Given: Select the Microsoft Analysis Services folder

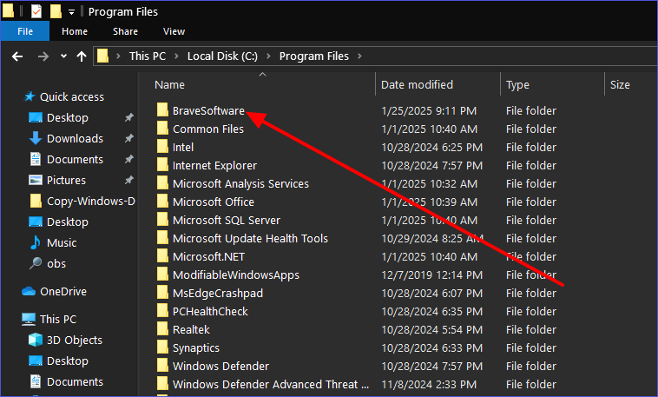Looking at the screenshot, I should click(x=240, y=184).
